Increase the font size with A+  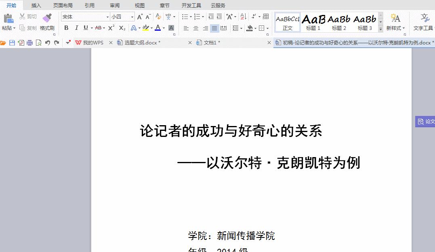point(141,17)
